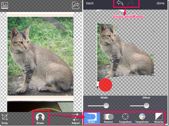The width and height of the screenshot is (169, 126).
Task: Open the Erase tool in left bottom bar
Action: pyautogui.click(x=40, y=118)
